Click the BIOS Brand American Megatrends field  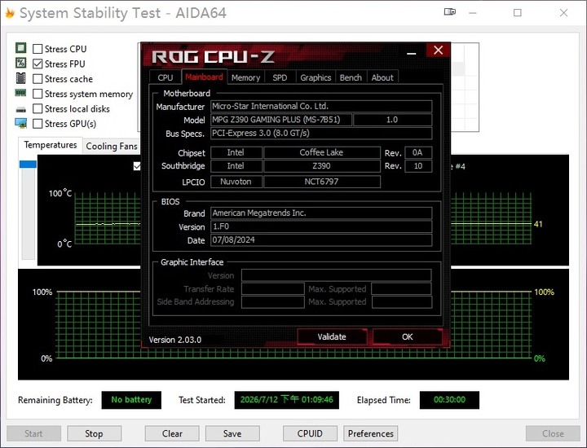click(321, 213)
